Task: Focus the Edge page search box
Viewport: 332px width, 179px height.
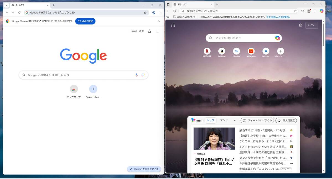Action: tap(243, 38)
